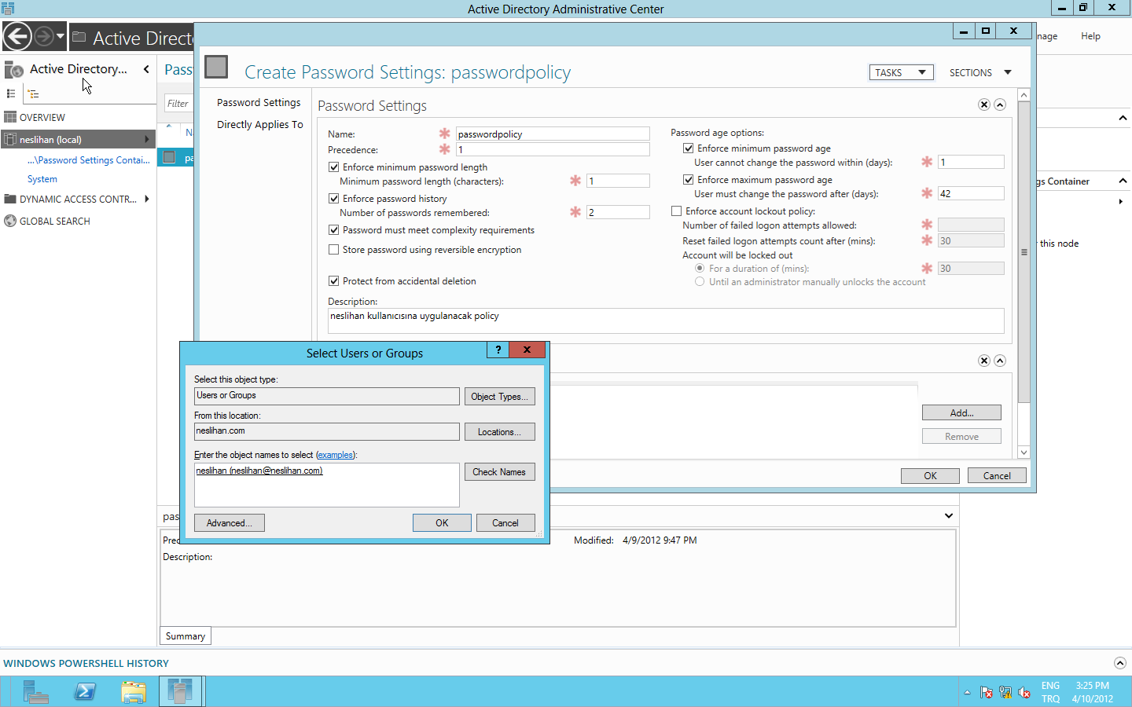The height and width of the screenshot is (707, 1132).
Task: Toggle Protect from accidental deletion
Action: [x=334, y=281]
